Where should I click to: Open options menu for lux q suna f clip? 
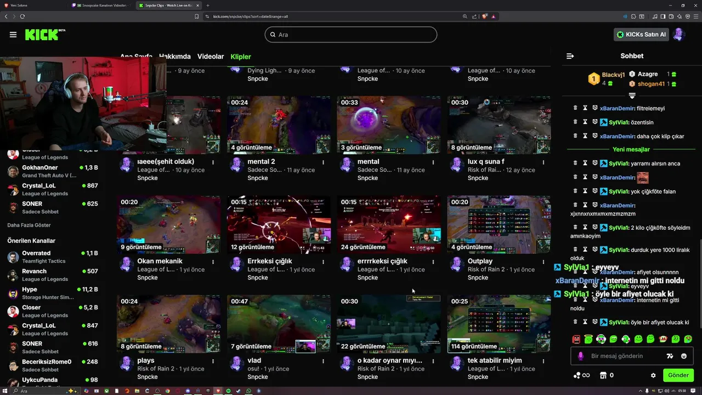[x=544, y=162]
